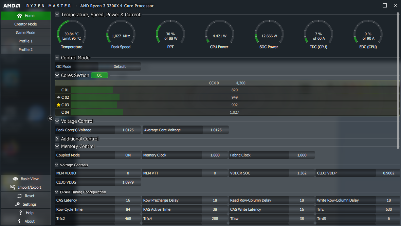
Task: Click the Reset icon in sidebar
Action: (x=19, y=196)
